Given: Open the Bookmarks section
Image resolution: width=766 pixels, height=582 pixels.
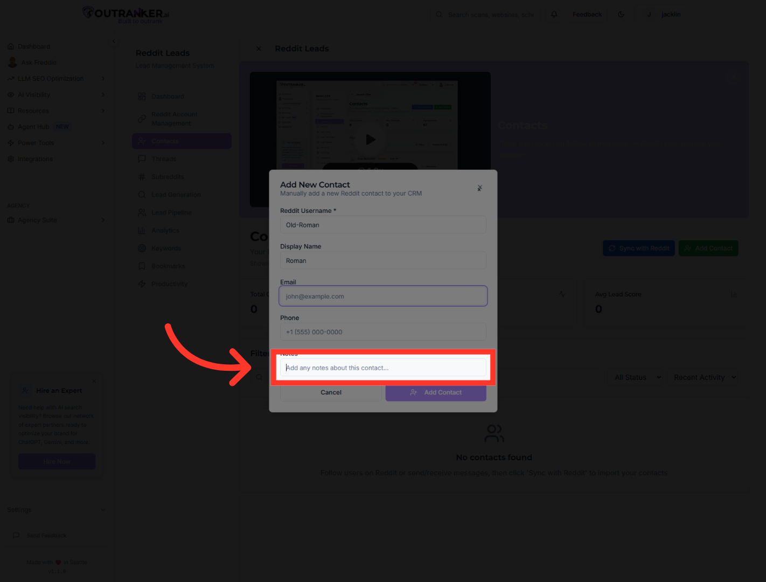Looking at the screenshot, I should 182,266.
